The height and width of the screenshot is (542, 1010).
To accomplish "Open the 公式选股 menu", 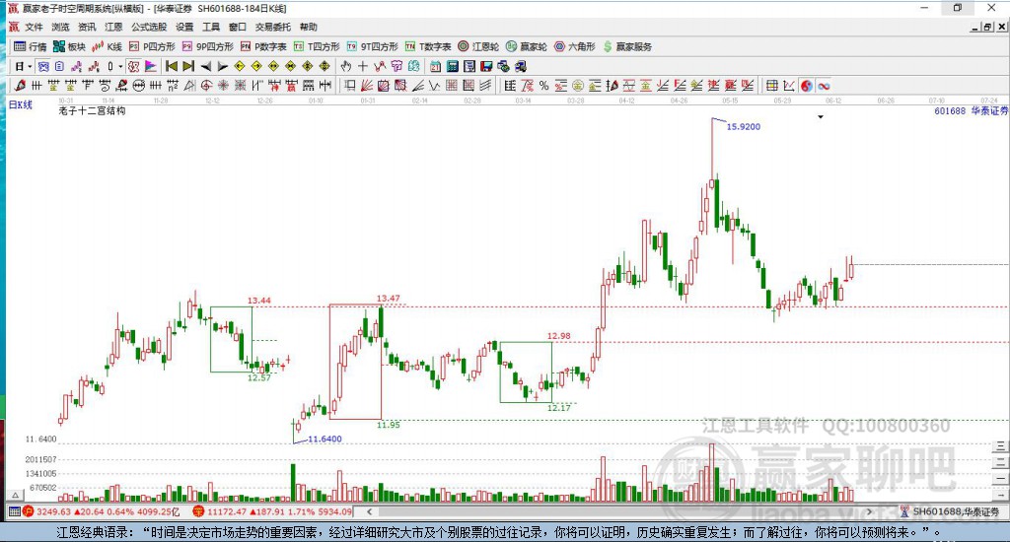I will (149, 27).
